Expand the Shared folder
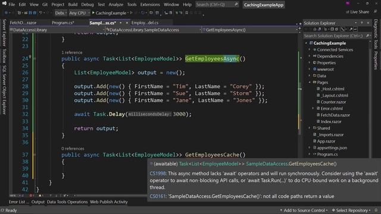The width and height of the screenshot is (381, 214). coord(310,128)
